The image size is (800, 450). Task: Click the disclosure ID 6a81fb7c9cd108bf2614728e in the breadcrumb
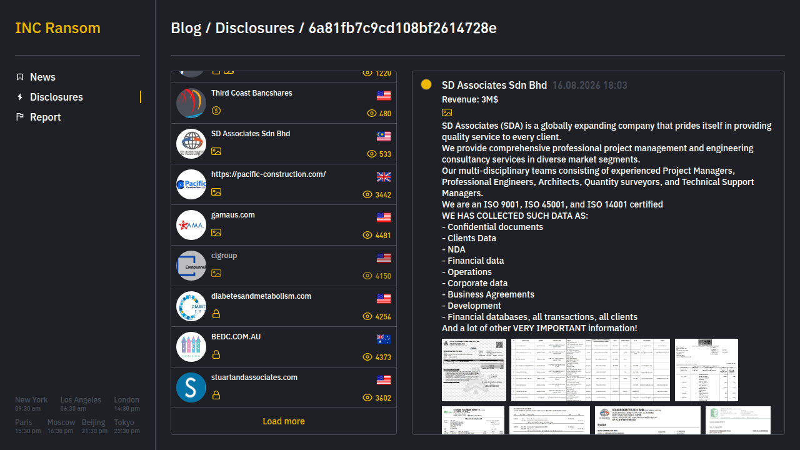[x=402, y=28]
